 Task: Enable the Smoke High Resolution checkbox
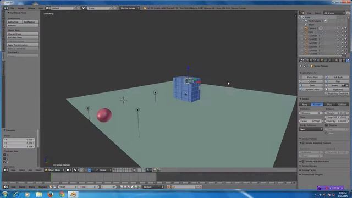click(x=303, y=161)
